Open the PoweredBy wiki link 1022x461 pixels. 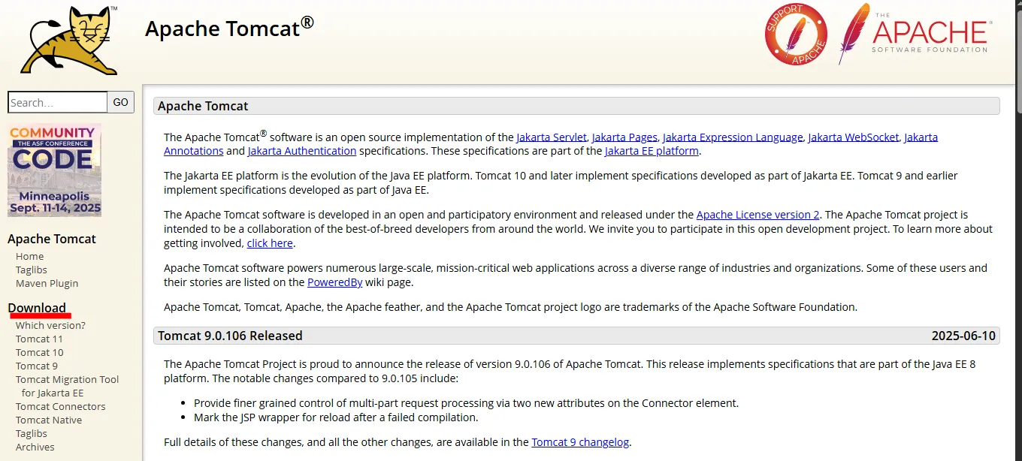335,283
